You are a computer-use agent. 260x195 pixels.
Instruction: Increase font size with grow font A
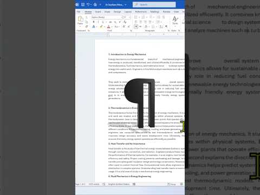(123, 27)
